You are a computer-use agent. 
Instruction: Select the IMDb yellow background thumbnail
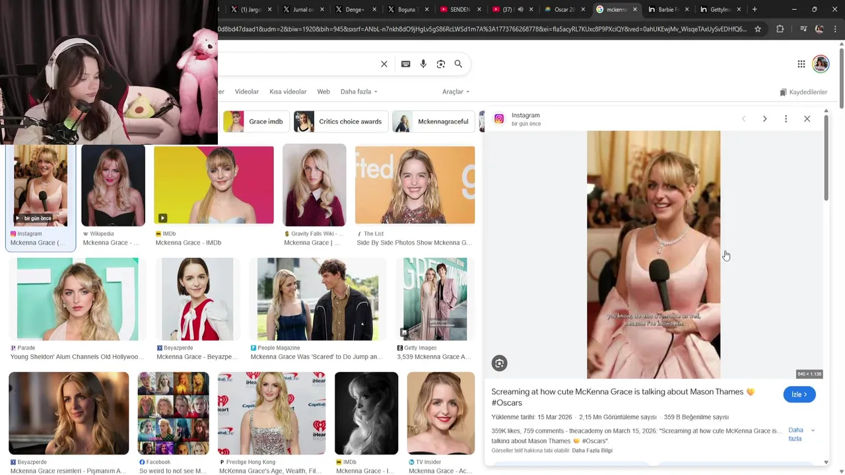[214, 185]
